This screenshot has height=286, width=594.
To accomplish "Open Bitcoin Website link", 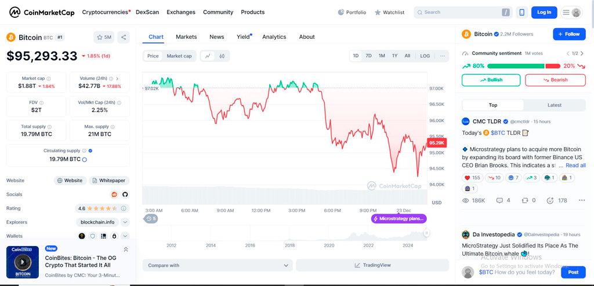I will (70, 181).
